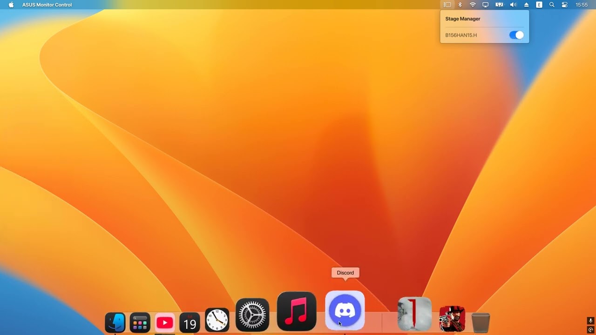Open the E input source icon
This screenshot has width=596, height=335.
539,5
